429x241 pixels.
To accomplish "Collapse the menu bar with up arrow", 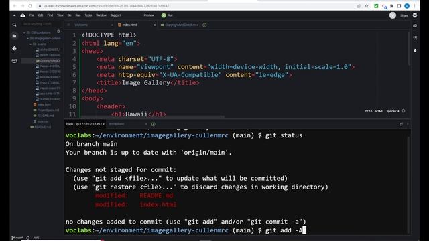I will click(x=15, y=15).
